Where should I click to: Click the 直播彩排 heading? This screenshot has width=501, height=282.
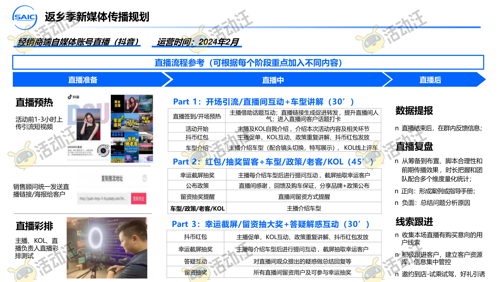pyautogui.click(x=34, y=226)
